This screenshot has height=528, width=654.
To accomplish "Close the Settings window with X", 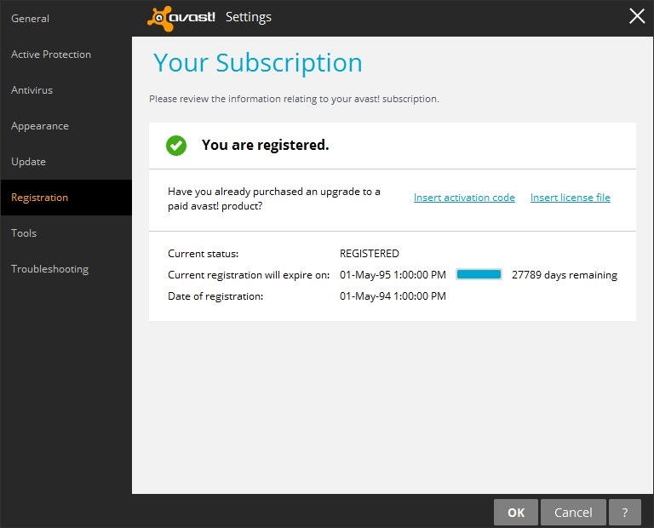I will 636,16.
